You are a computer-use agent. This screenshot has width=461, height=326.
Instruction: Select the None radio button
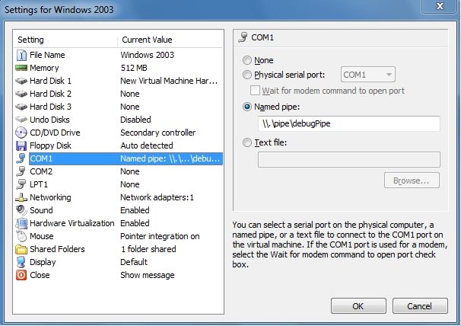tap(247, 60)
